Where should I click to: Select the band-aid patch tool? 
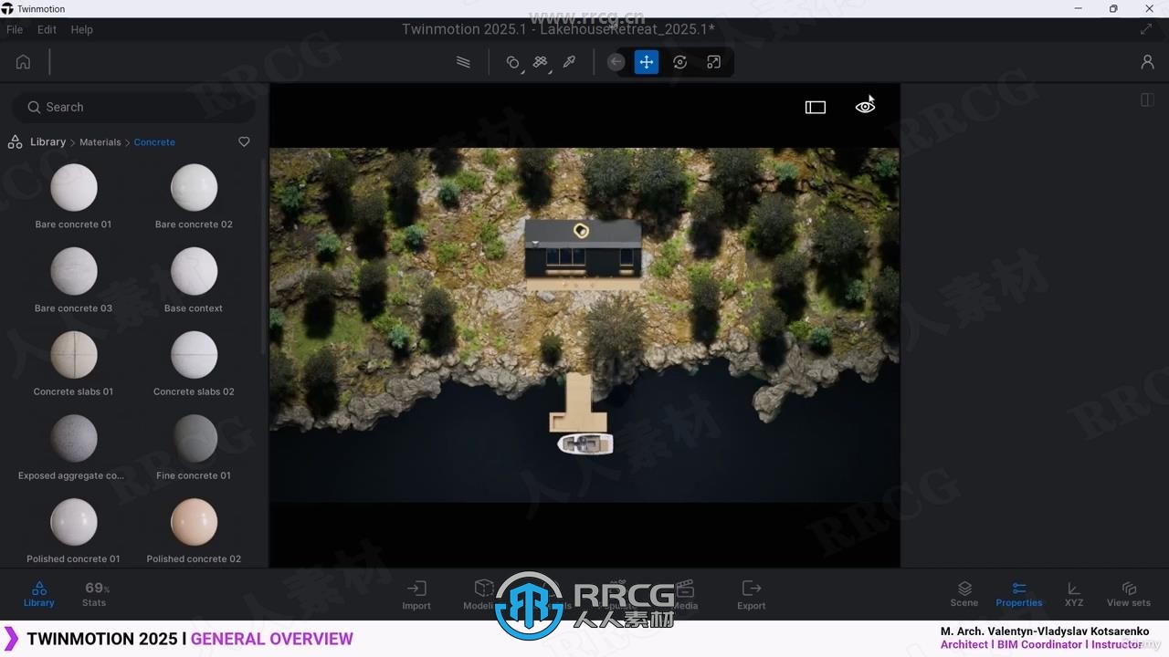541,62
